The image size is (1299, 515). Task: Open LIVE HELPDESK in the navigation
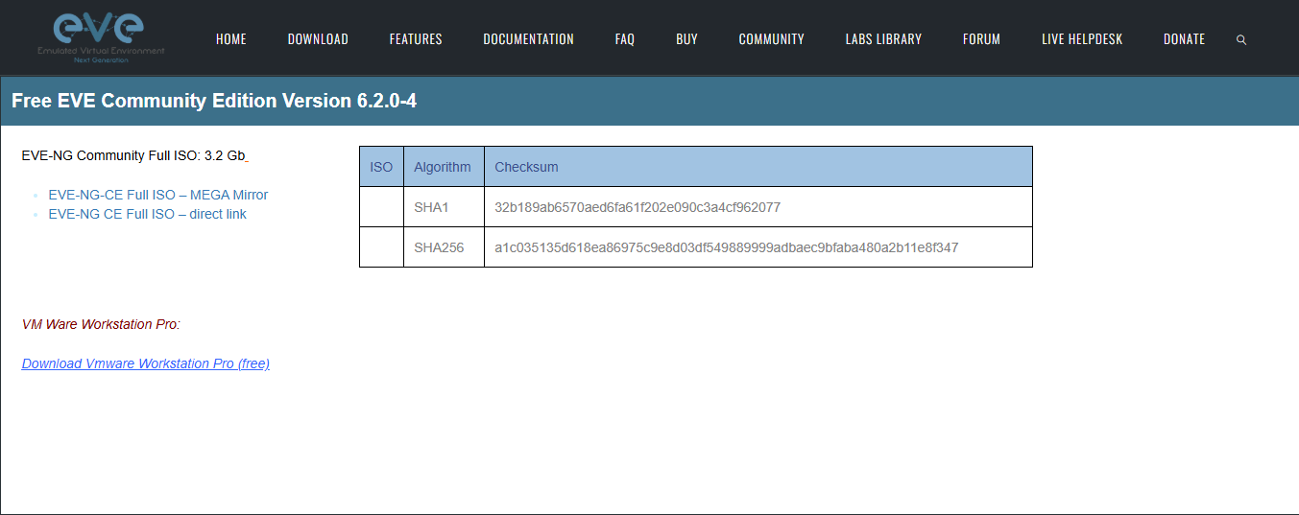coord(1082,39)
